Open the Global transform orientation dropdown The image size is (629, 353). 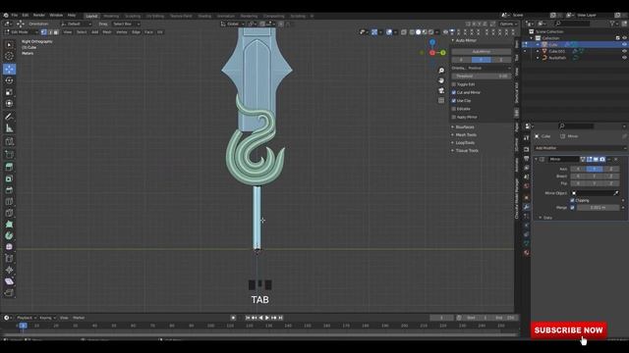[233, 24]
